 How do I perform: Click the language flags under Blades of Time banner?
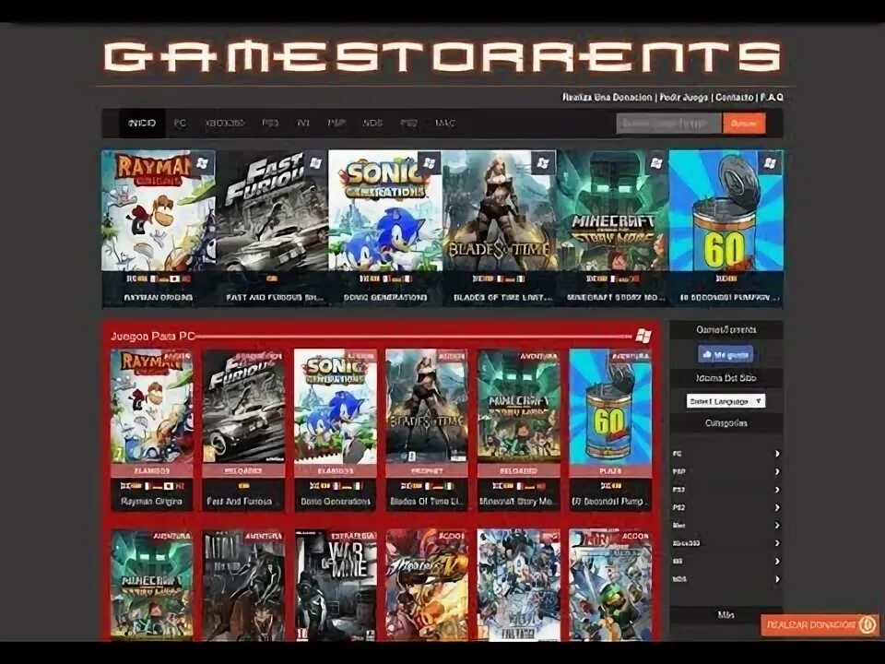click(499, 279)
